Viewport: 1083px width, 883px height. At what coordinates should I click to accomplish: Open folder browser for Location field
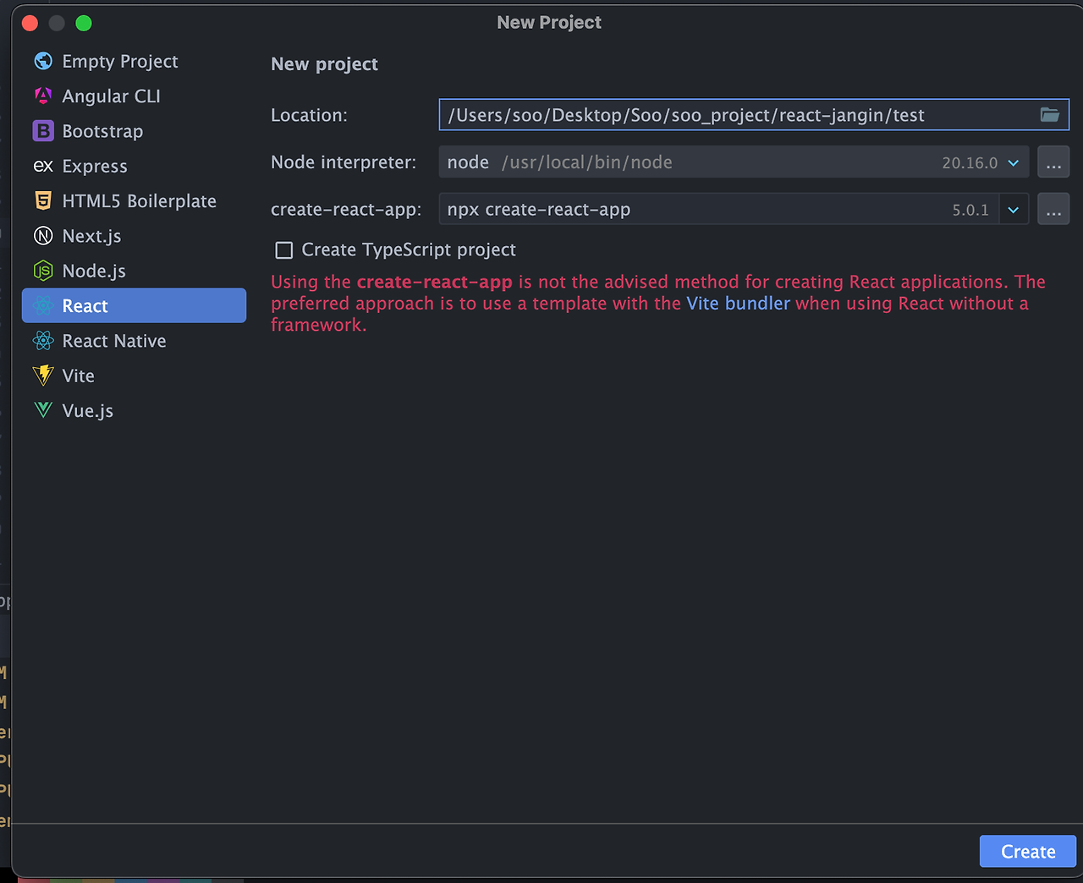point(1050,115)
